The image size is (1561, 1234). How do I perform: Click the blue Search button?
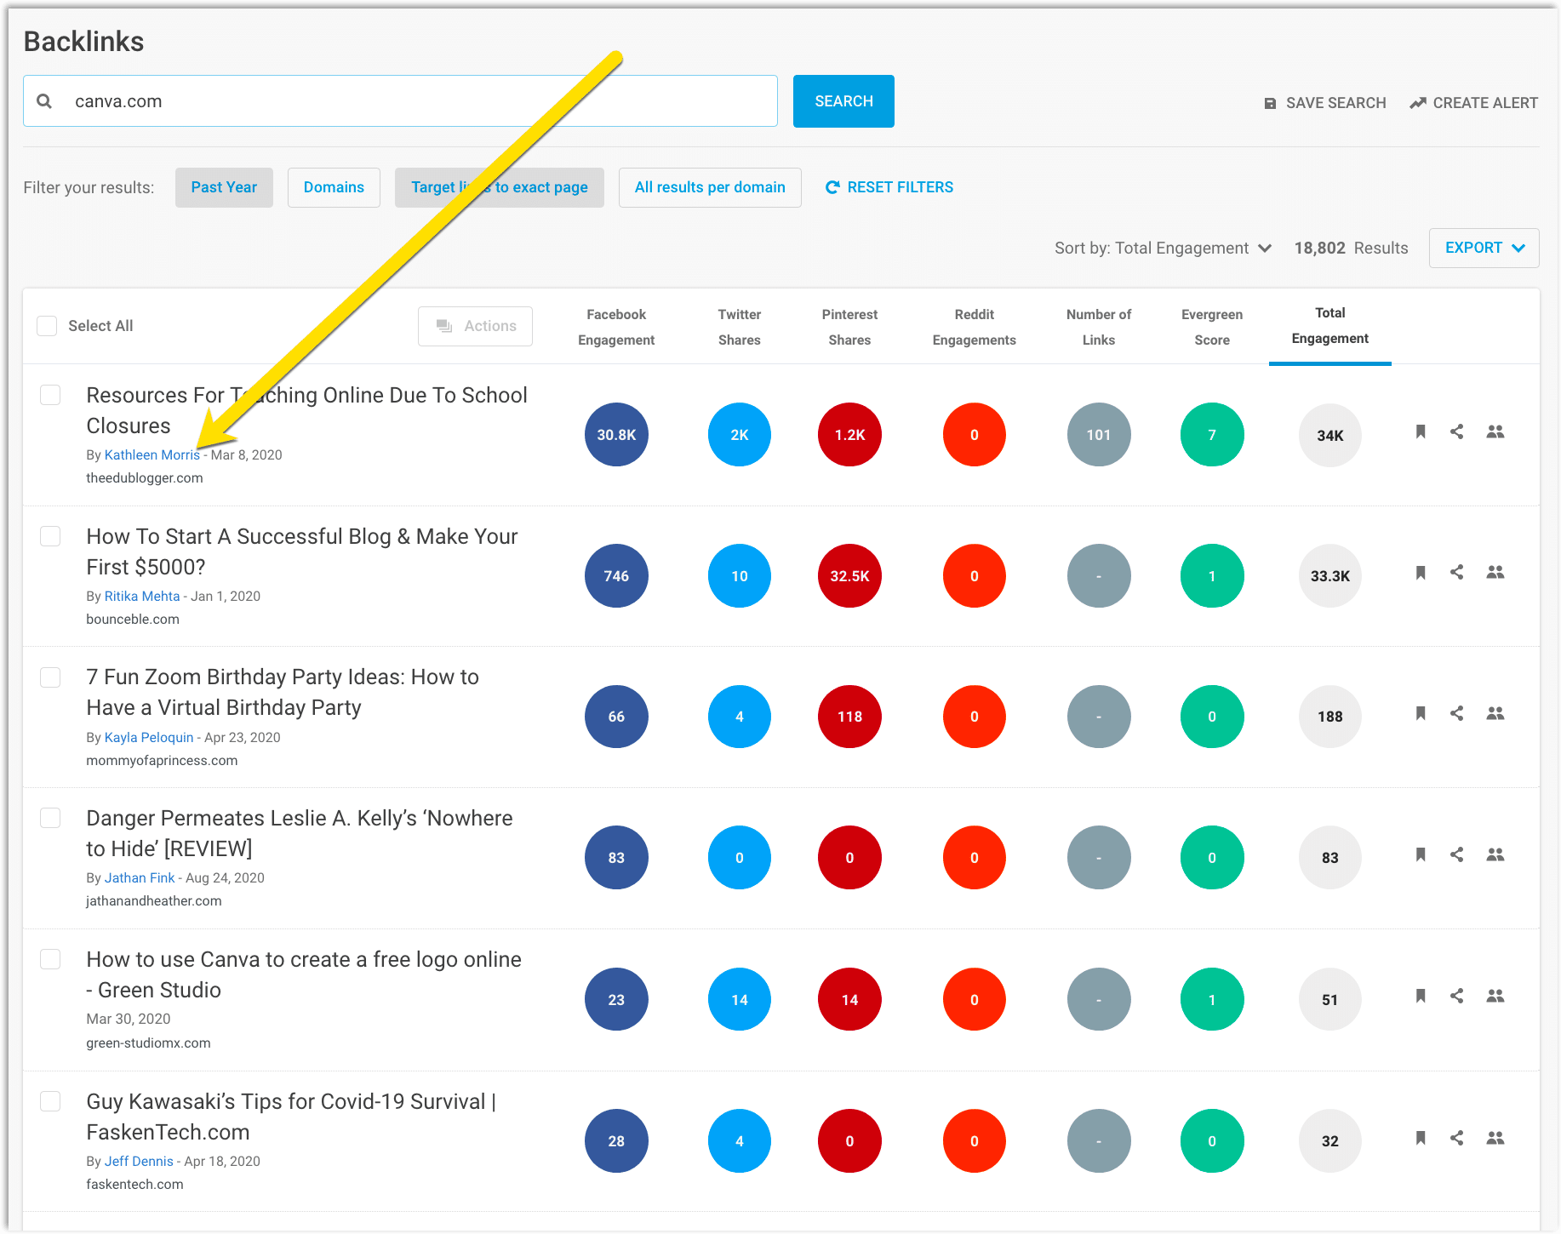(843, 101)
